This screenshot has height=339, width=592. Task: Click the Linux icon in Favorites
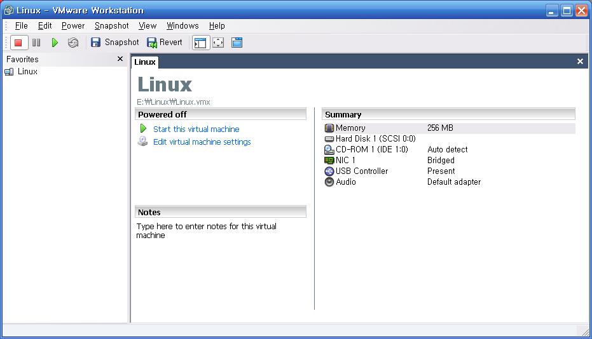pyautogui.click(x=9, y=72)
